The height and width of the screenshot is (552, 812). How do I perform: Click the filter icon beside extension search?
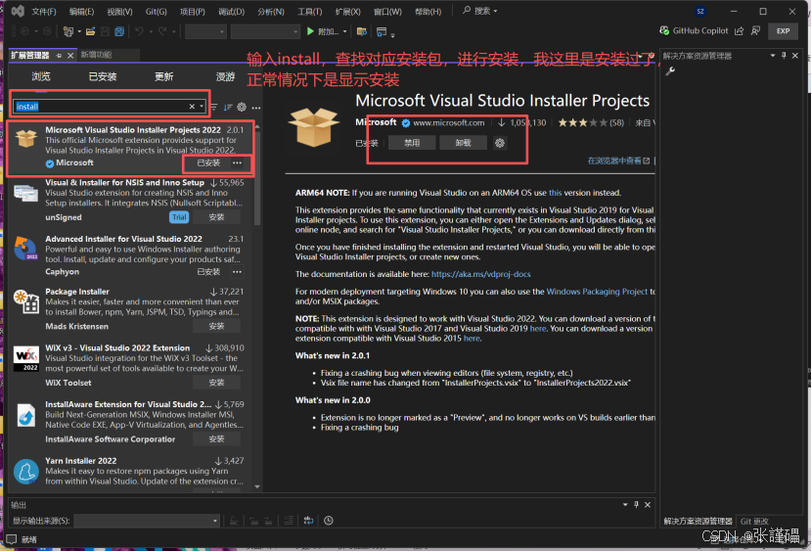coord(214,108)
